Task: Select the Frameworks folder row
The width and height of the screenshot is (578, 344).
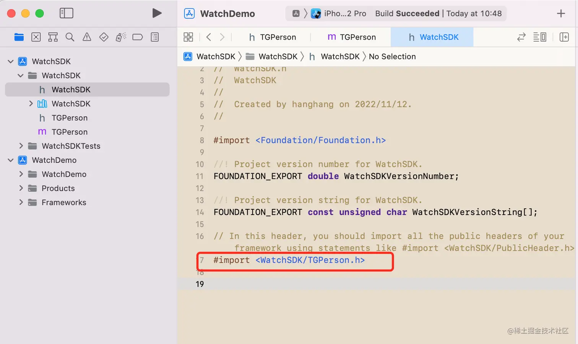Action: pyautogui.click(x=87, y=203)
